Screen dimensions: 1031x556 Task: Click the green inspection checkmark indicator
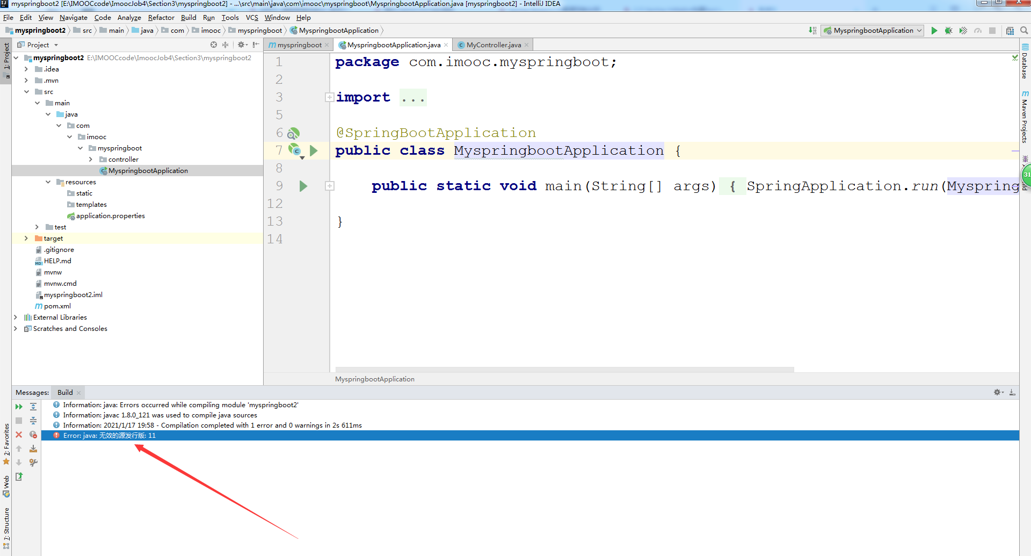point(1015,57)
